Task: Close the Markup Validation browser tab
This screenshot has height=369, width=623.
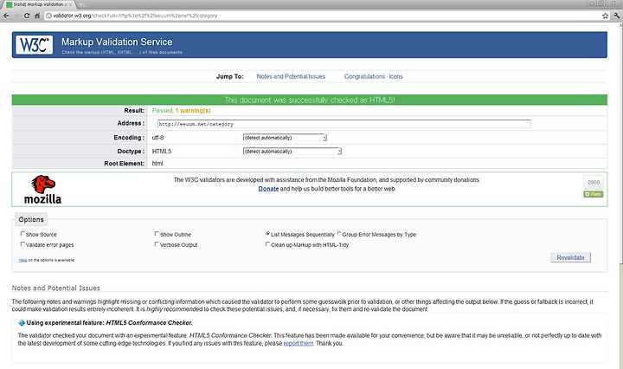Action: point(71,4)
